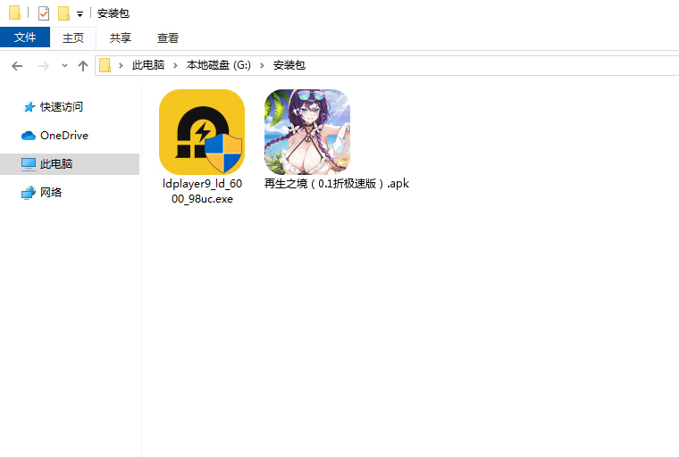Switch to the 共享 ribbon tab
679x457 pixels.
120,37
